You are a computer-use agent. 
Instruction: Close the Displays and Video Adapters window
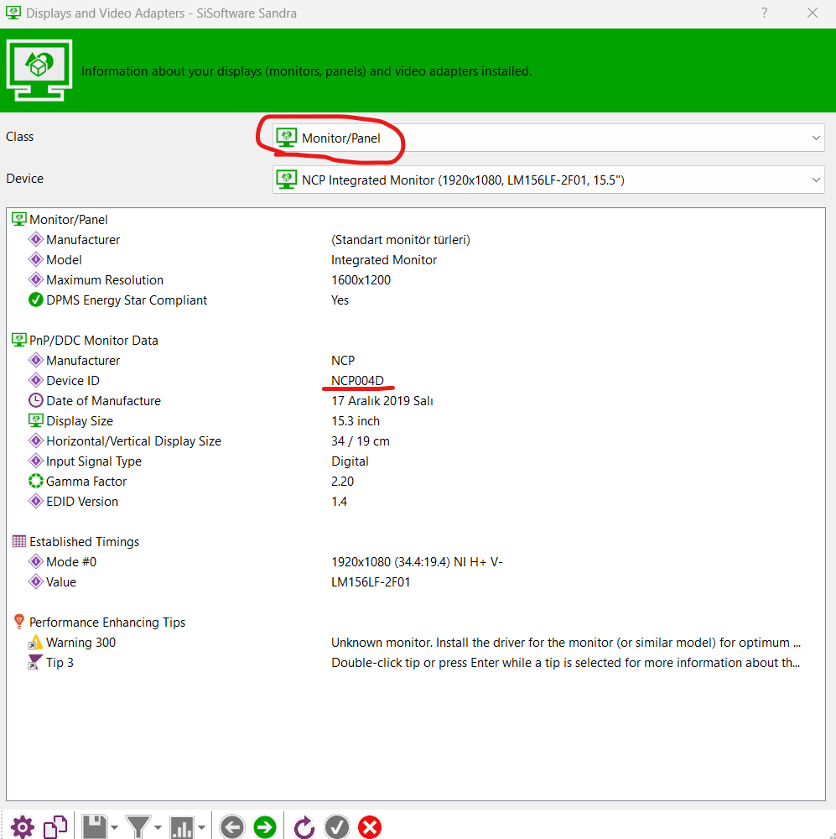pyautogui.click(x=813, y=13)
